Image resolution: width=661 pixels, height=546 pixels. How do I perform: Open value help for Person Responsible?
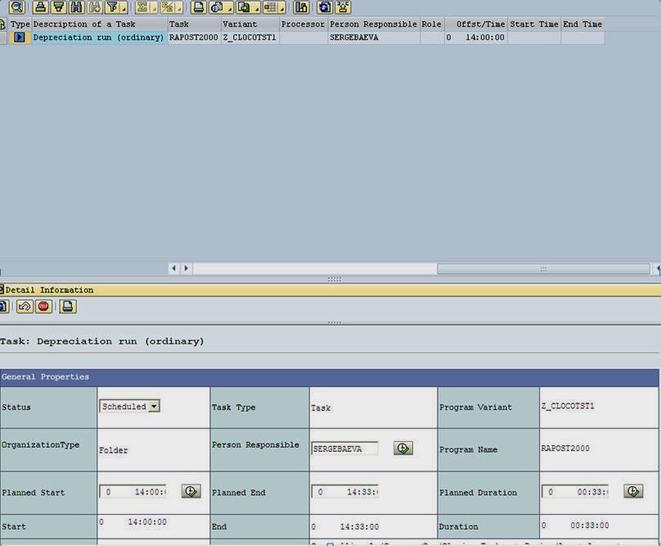click(402, 448)
